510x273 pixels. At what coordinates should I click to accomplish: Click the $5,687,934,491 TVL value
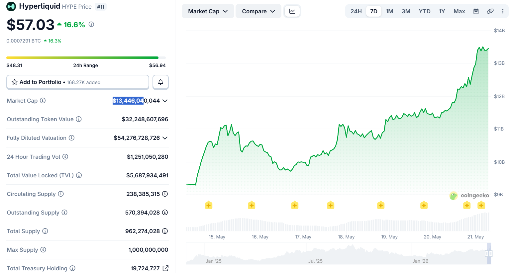[147, 175]
